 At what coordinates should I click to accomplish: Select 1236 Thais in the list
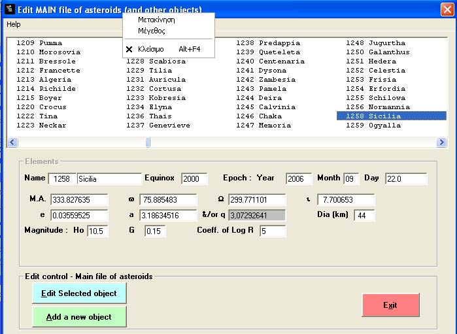click(x=149, y=116)
